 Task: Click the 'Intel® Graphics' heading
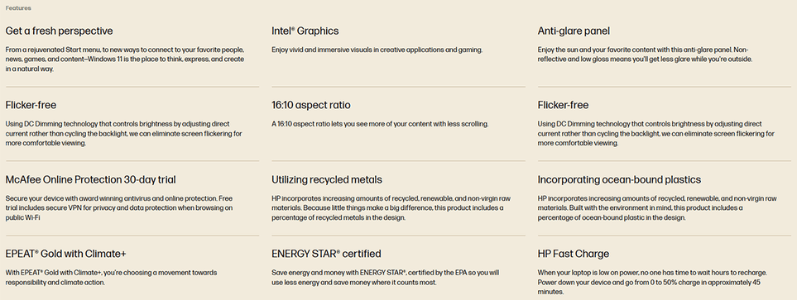click(305, 31)
